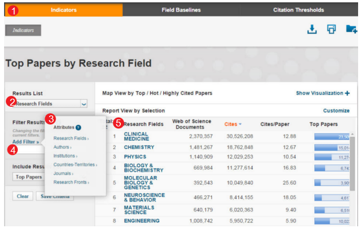Click the Add Filter link
Viewport: 361px width, 228px height.
(x=25, y=141)
